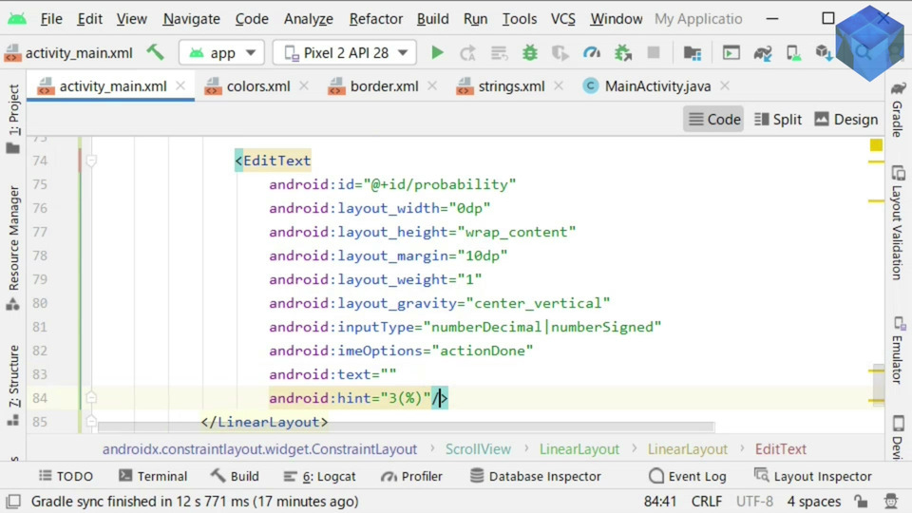Open line separator CRLF selector

[706, 501]
